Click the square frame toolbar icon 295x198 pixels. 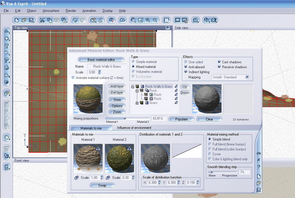click(166, 20)
